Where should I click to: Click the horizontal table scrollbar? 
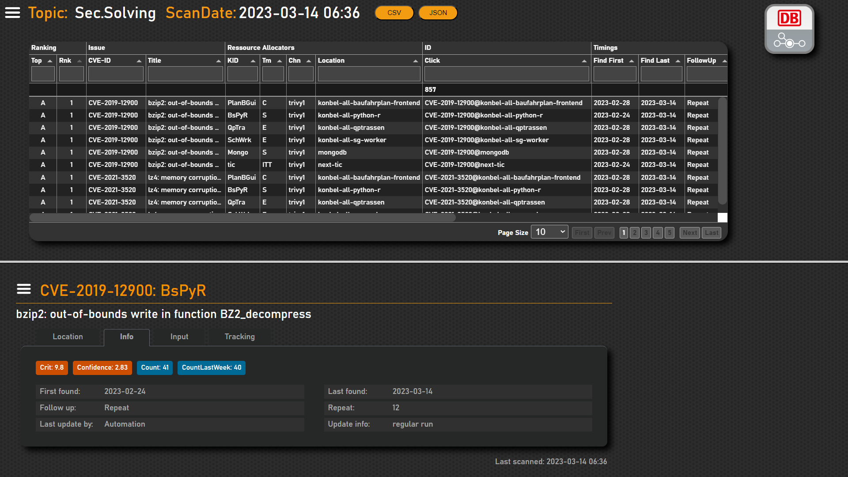[x=242, y=217]
